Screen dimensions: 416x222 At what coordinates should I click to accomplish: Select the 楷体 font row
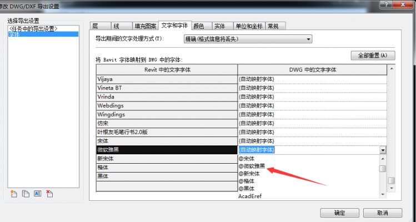pos(167,168)
